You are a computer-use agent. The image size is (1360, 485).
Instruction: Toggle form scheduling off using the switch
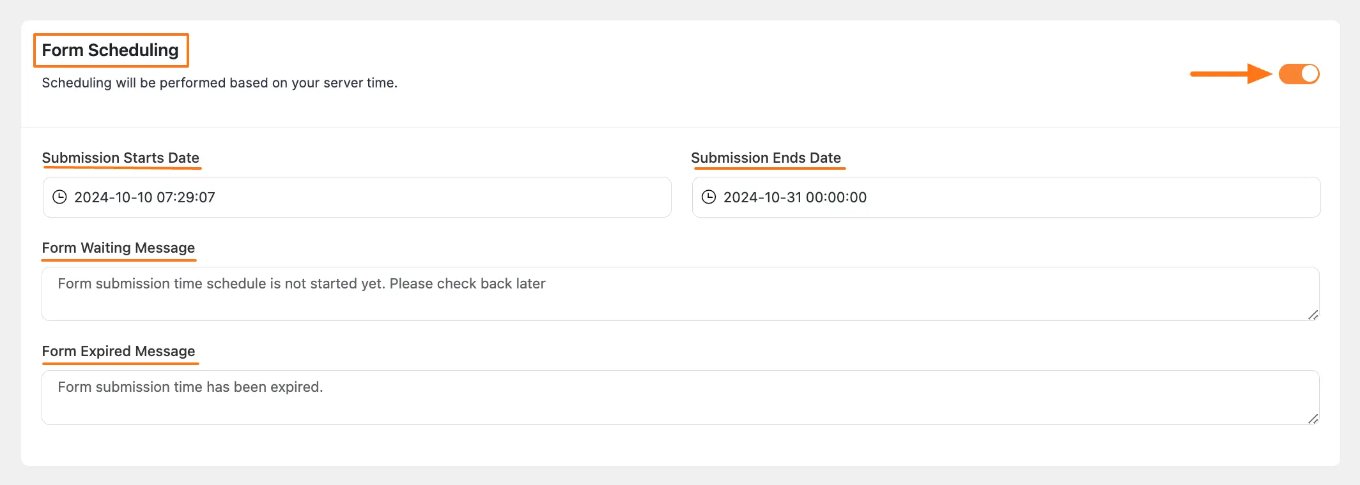(x=1299, y=74)
